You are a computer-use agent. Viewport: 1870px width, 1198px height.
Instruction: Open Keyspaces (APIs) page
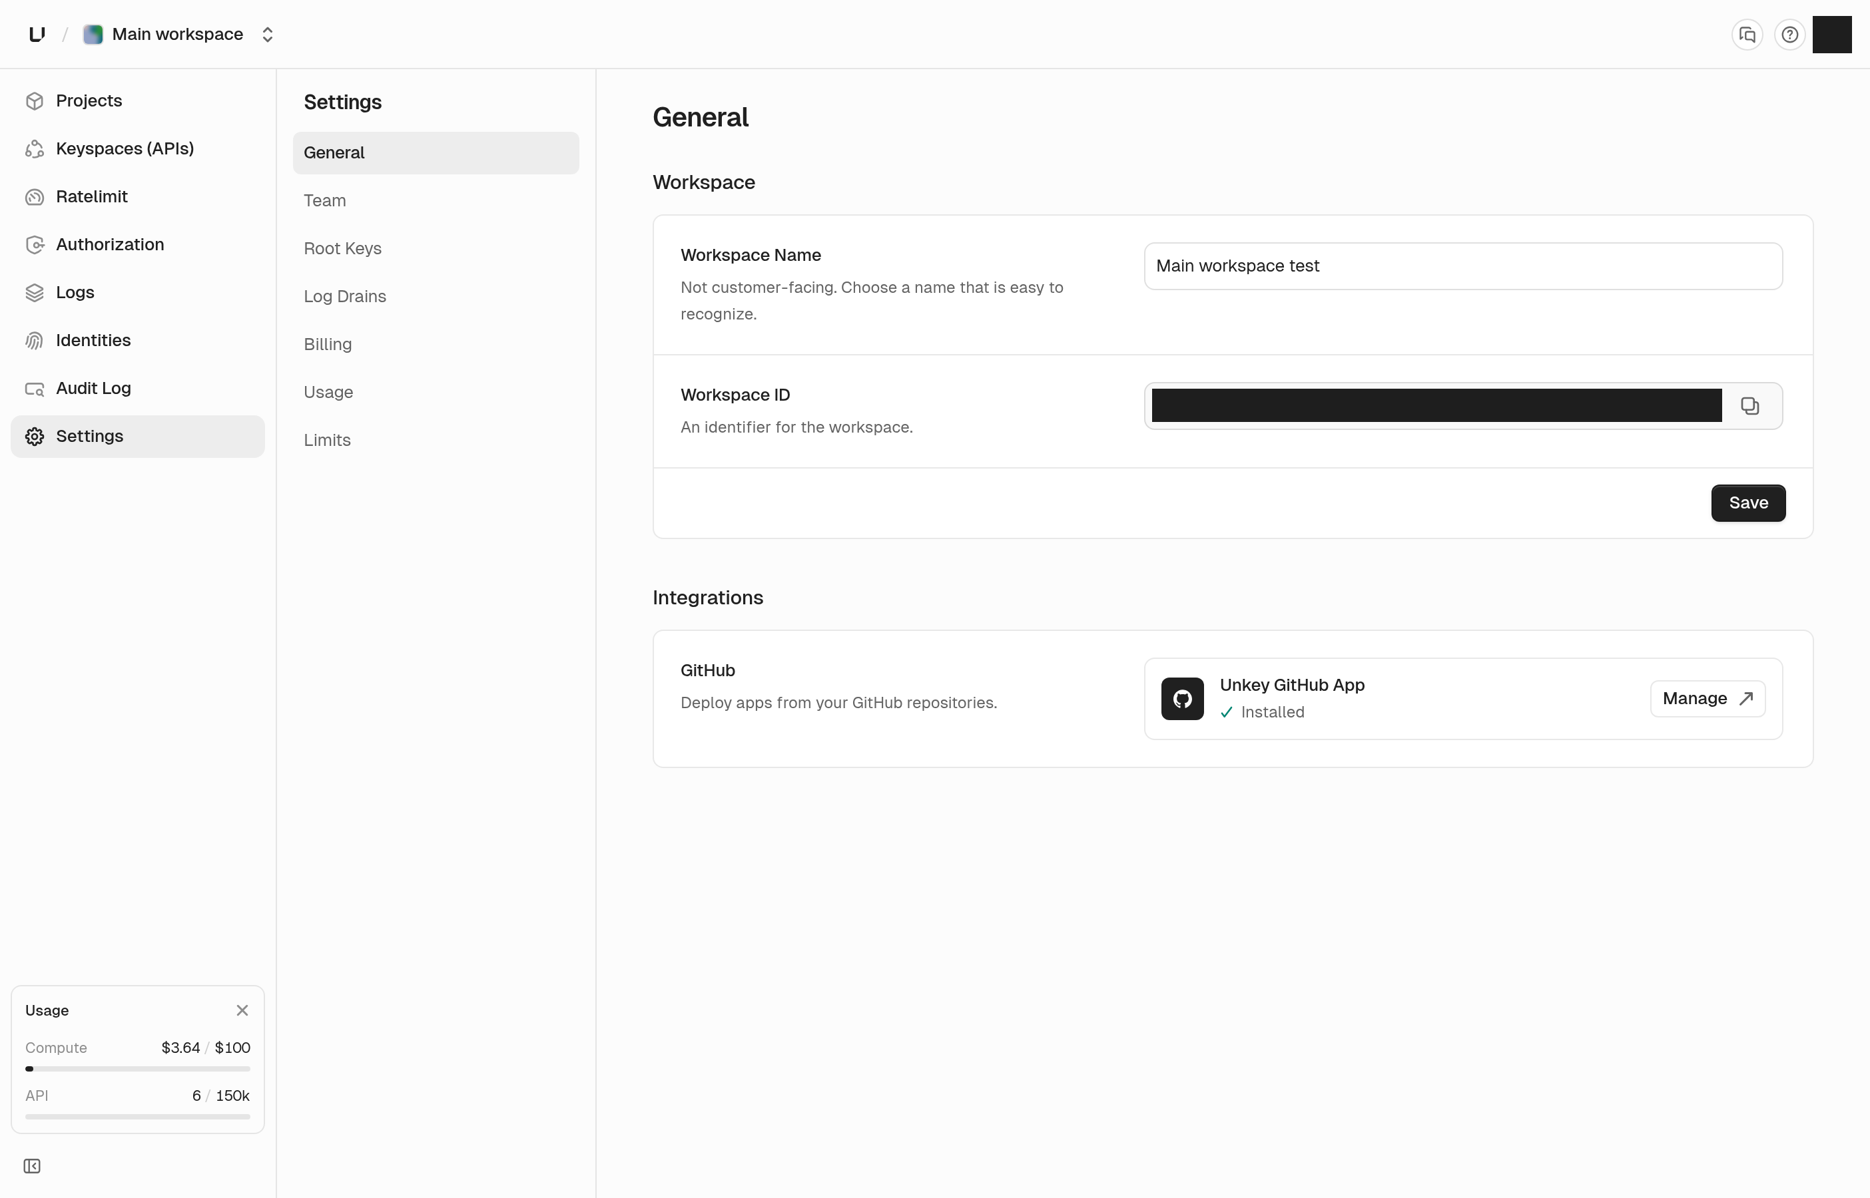(138, 148)
